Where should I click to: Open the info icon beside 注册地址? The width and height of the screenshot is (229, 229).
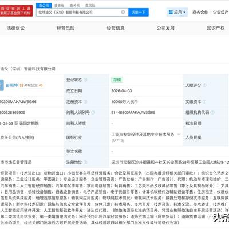click(x=86, y=162)
